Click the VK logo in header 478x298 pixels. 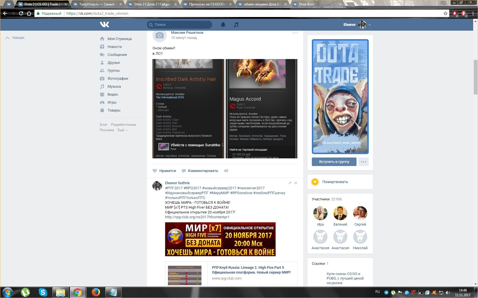104,25
